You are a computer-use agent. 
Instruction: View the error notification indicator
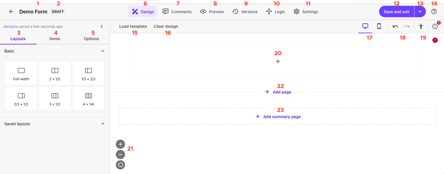(435, 26)
